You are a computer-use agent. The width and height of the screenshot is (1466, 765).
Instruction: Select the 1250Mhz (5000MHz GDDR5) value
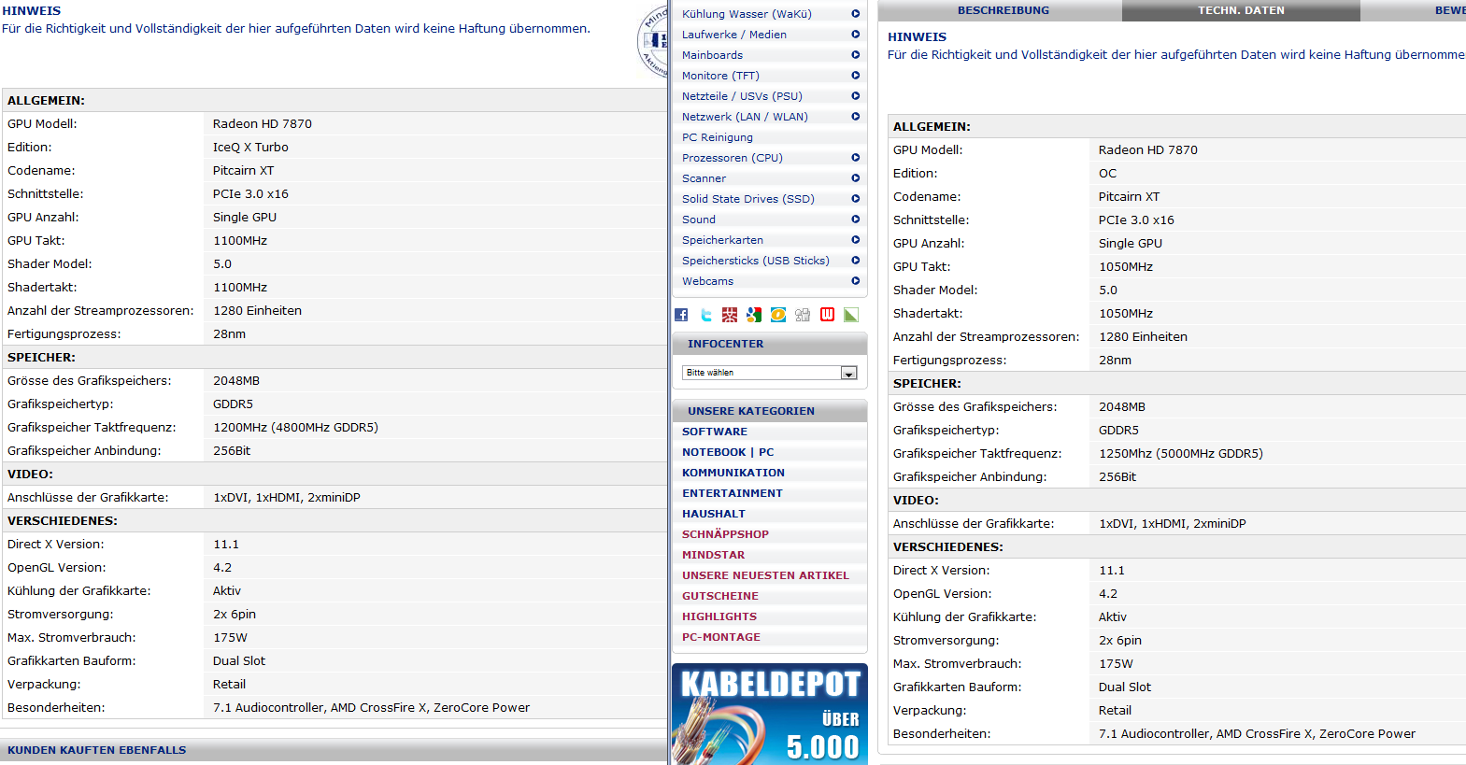coord(1181,454)
